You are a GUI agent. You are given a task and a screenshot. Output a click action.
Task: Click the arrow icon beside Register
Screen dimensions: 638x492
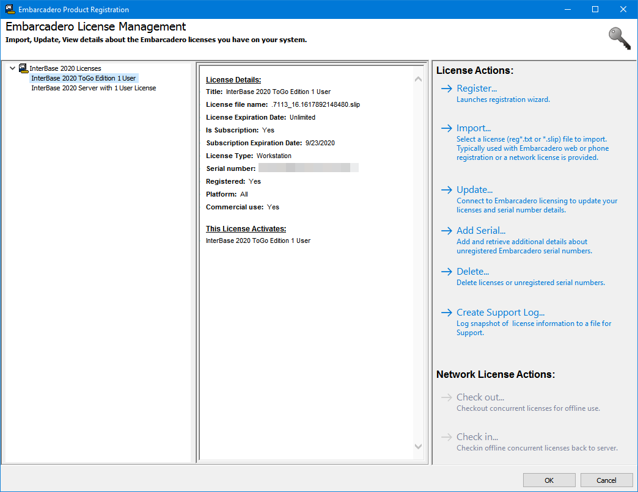(446, 89)
